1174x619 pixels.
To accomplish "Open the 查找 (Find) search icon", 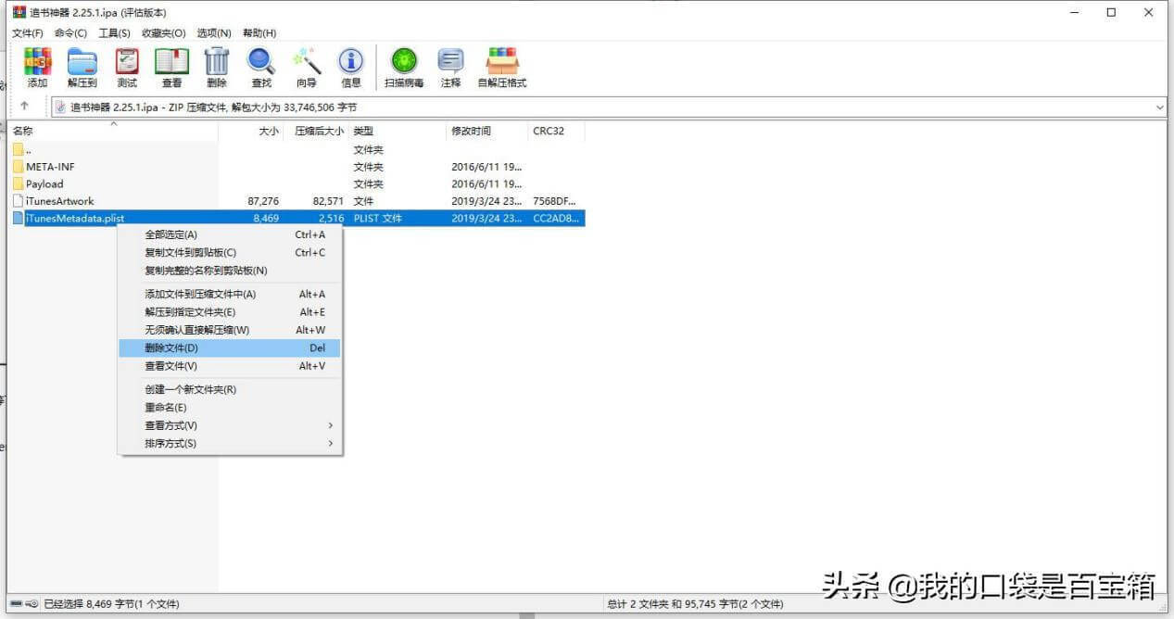I will click(x=260, y=67).
